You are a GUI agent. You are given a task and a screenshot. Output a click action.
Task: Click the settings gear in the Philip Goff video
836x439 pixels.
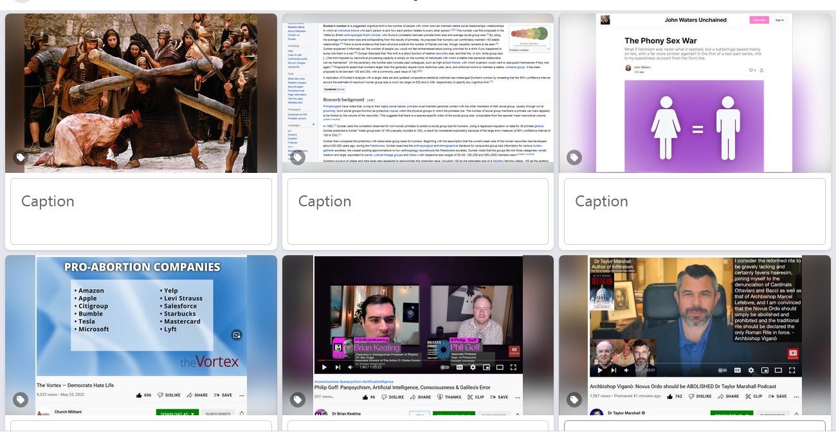pyautogui.click(x=473, y=367)
